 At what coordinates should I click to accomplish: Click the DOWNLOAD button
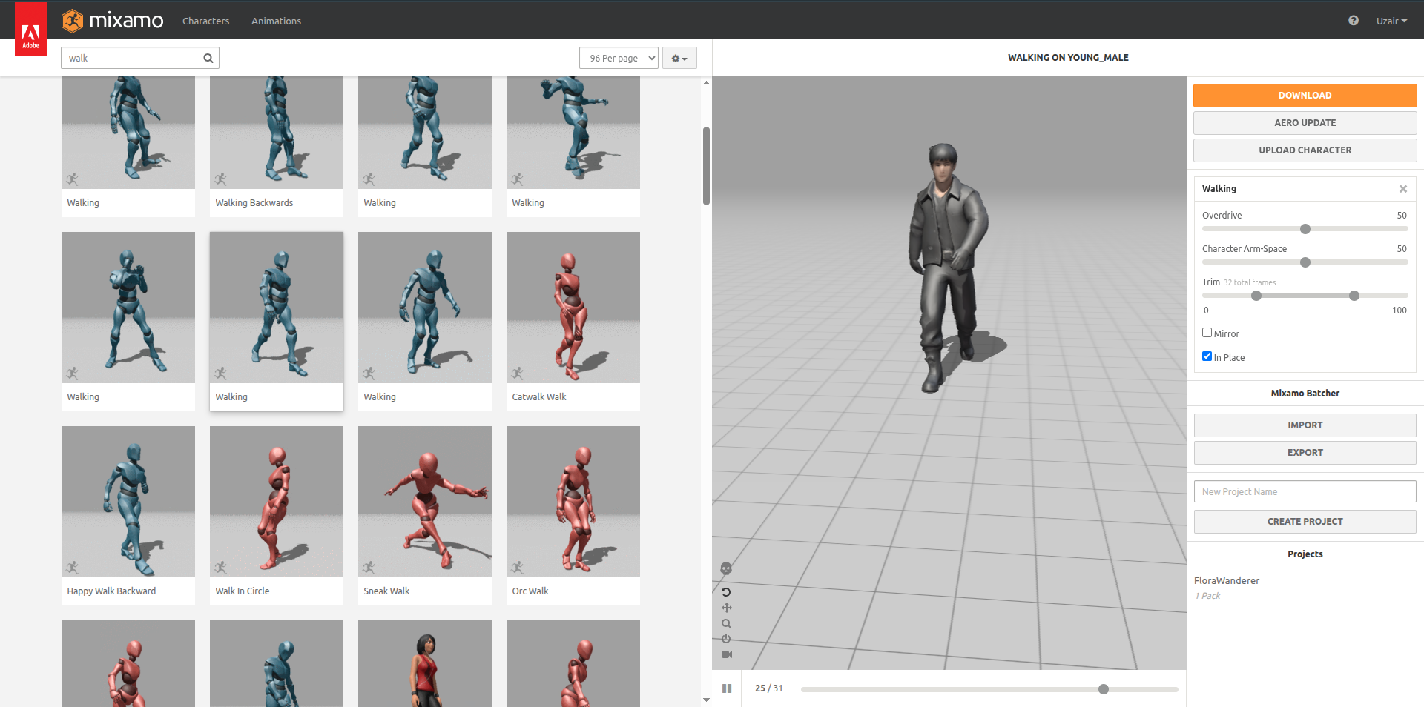click(1305, 95)
